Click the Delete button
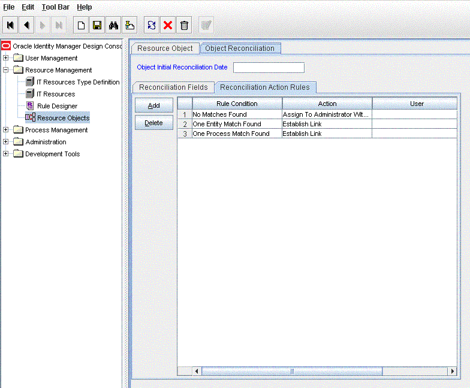 pyautogui.click(x=153, y=123)
